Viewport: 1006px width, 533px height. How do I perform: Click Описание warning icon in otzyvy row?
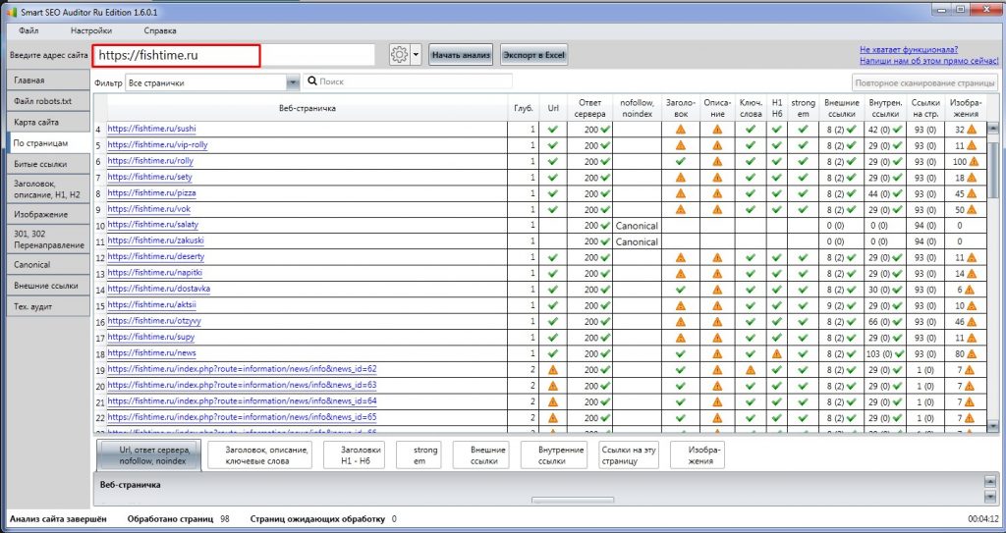pyautogui.click(x=717, y=321)
